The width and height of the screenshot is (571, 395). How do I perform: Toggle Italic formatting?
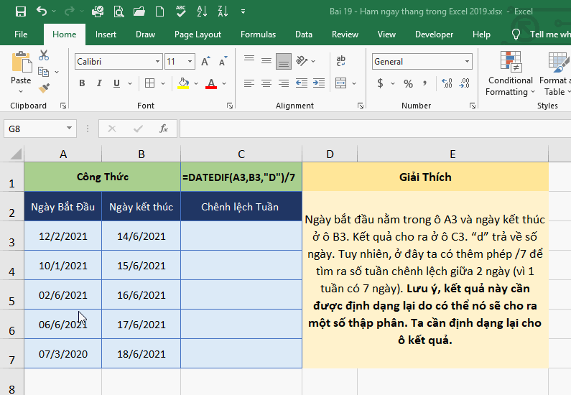(x=99, y=83)
